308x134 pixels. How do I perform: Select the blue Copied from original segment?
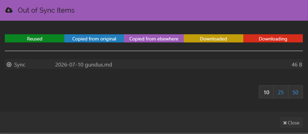[94, 38]
